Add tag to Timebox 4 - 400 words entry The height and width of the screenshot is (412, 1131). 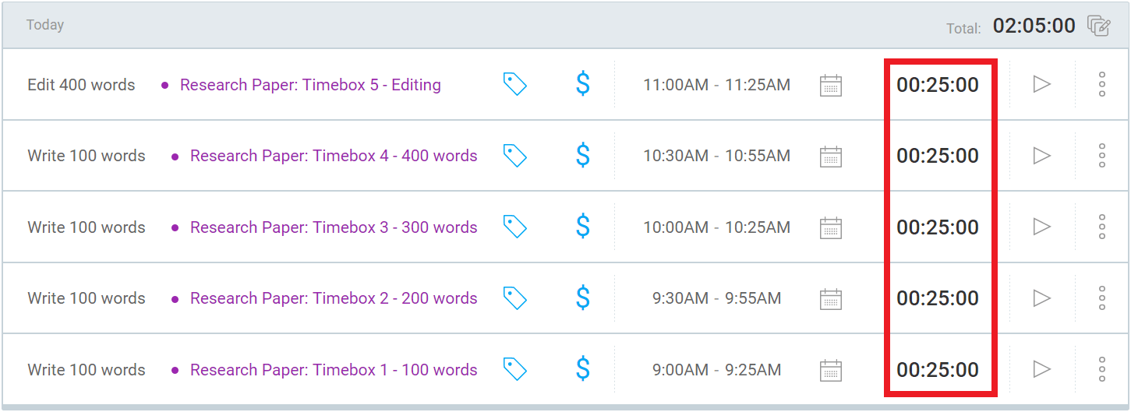pos(514,156)
